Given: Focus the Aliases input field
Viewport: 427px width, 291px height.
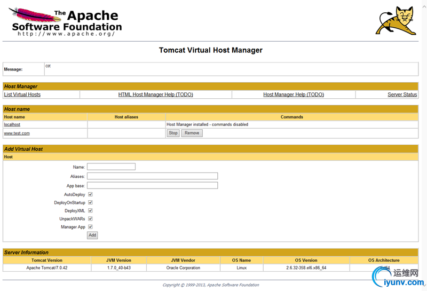Looking at the screenshot, I should 153,176.
